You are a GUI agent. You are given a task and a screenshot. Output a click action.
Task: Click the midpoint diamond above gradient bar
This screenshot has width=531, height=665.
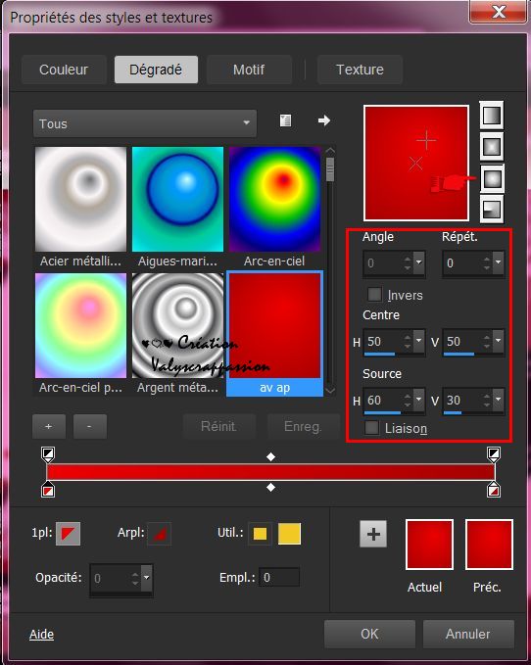(270, 456)
